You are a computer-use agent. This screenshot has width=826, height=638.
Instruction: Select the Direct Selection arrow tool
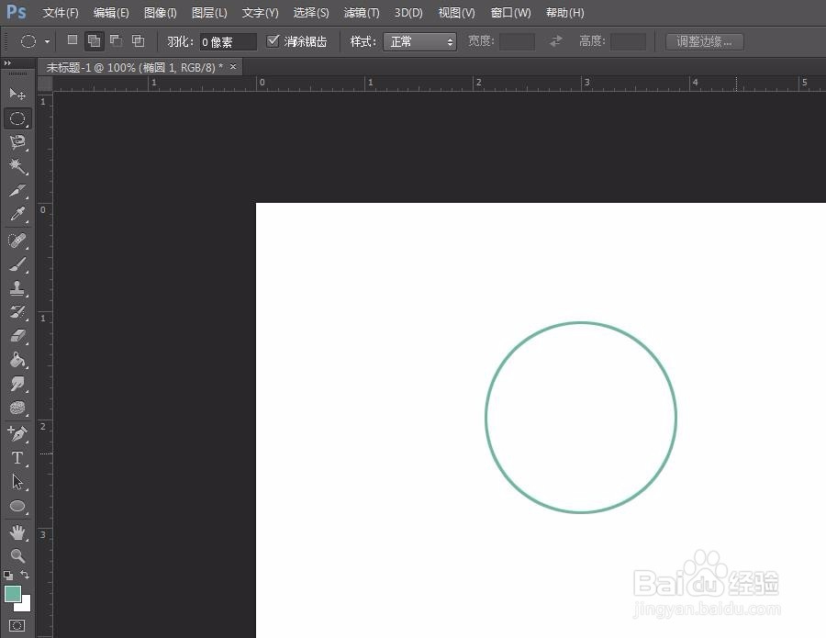(17, 482)
